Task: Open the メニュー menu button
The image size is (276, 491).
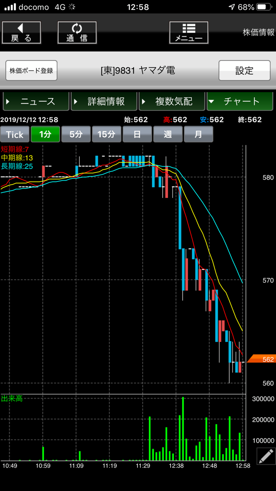Action: tap(189, 32)
